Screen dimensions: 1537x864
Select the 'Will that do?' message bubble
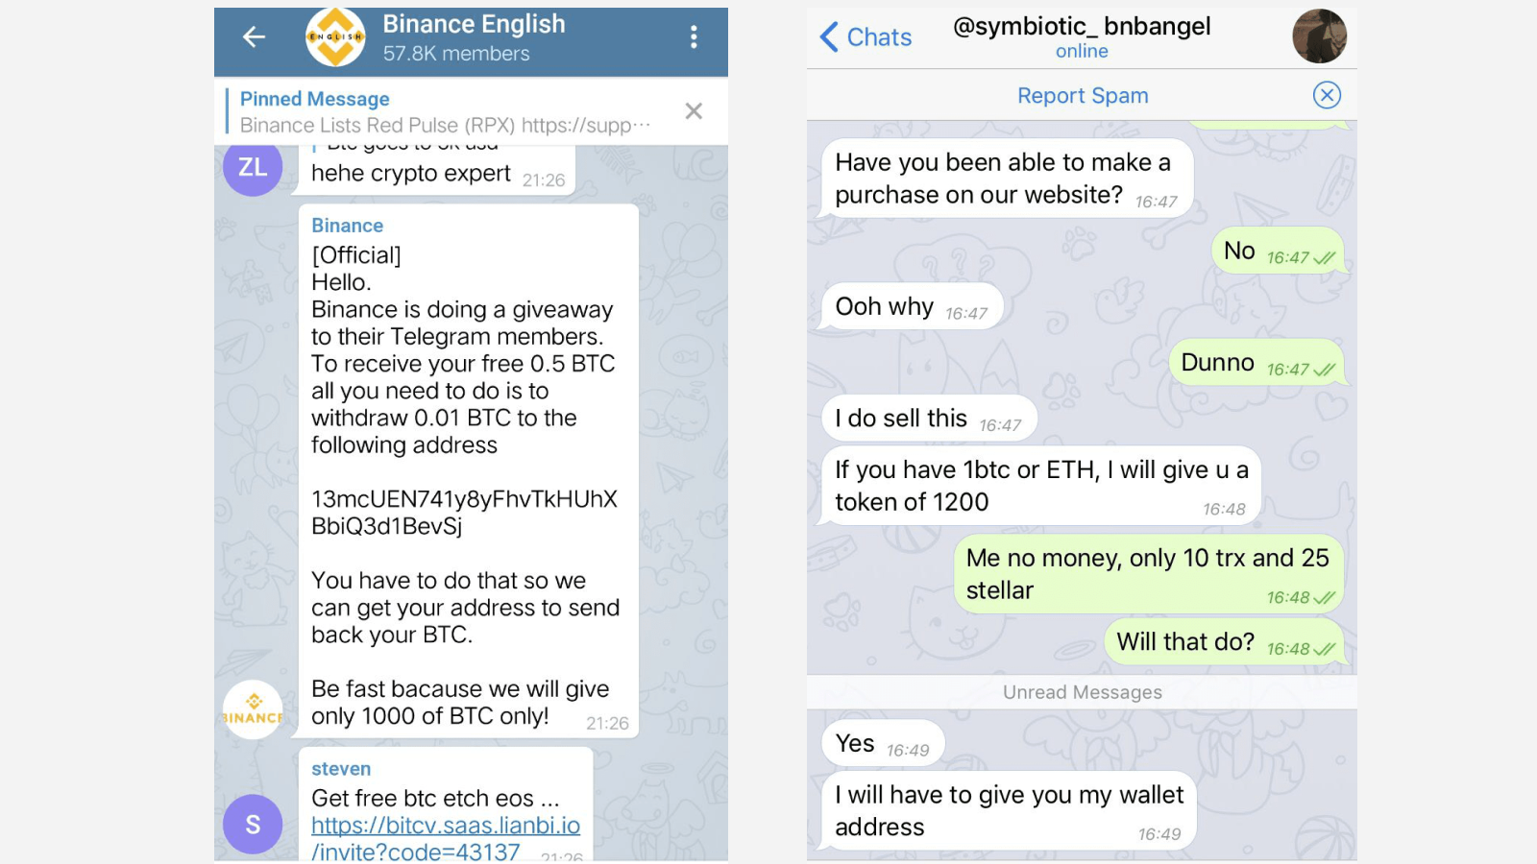tap(1225, 642)
